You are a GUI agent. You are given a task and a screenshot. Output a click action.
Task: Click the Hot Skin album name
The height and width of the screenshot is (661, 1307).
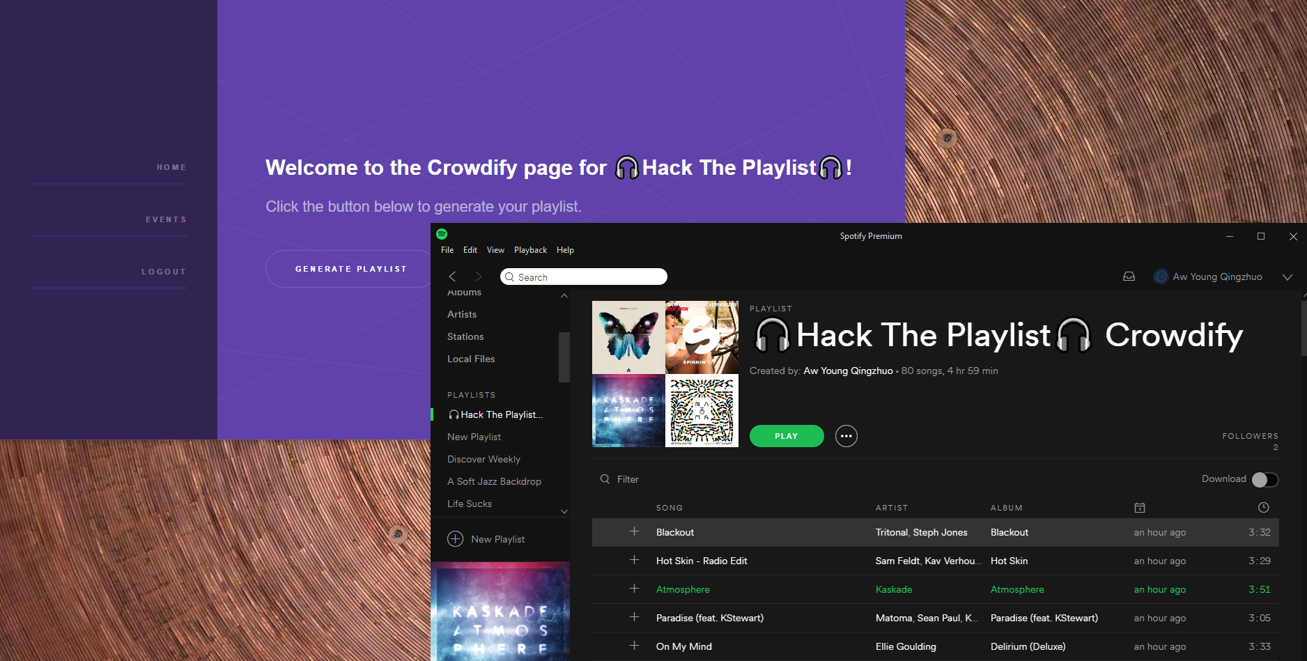pyautogui.click(x=1009, y=561)
